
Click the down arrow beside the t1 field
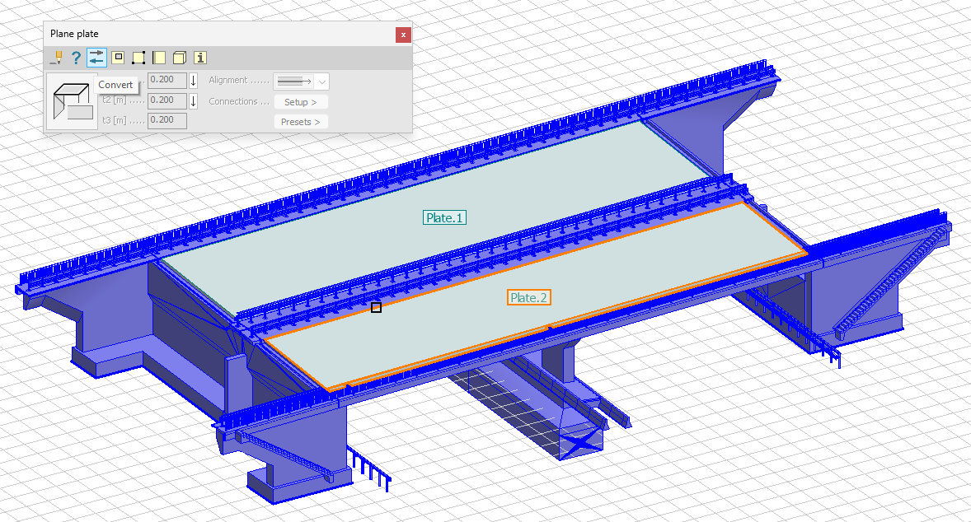194,81
